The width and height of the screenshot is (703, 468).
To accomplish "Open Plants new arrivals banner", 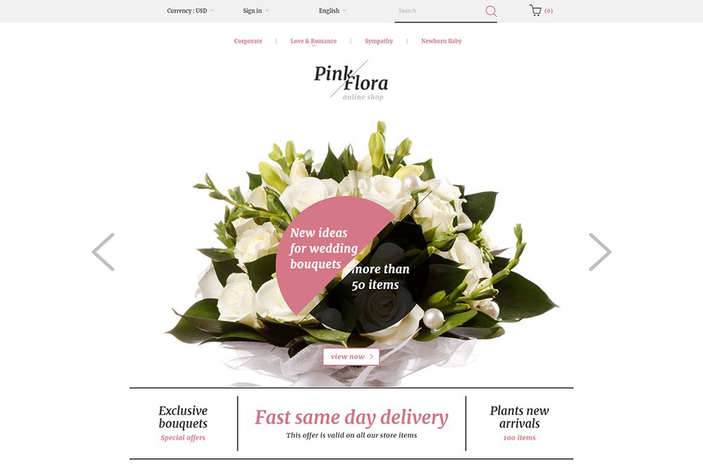I will [520, 423].
